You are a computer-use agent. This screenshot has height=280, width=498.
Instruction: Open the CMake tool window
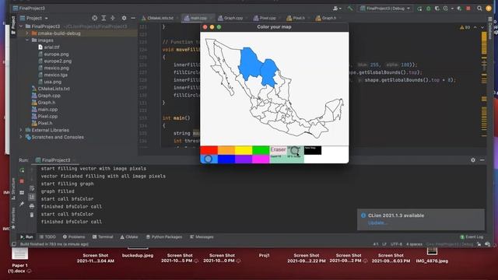[129, 236]
